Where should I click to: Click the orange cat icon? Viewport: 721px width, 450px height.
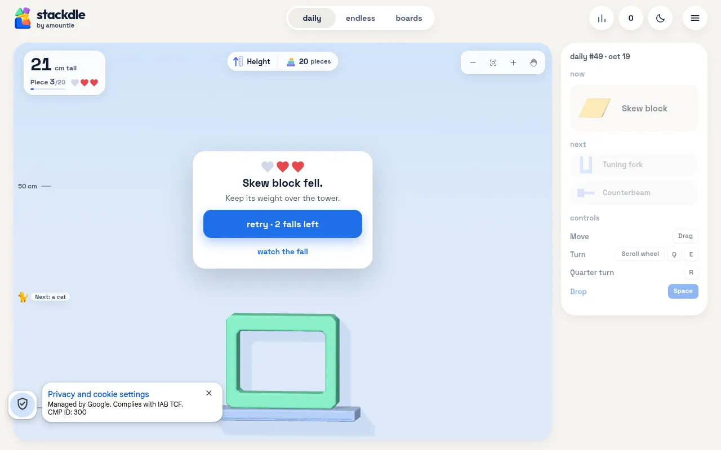click(23, 297)
